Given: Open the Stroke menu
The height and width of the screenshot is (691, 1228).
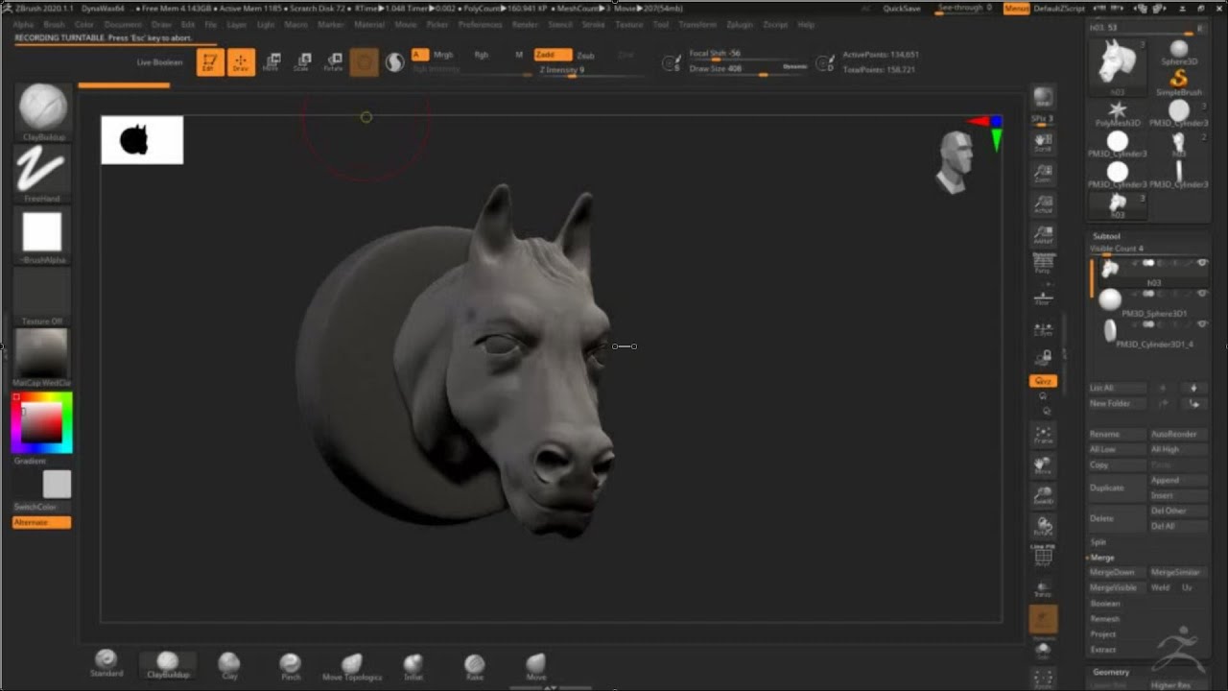Looking at the screenshot, I should coord(594,24).
